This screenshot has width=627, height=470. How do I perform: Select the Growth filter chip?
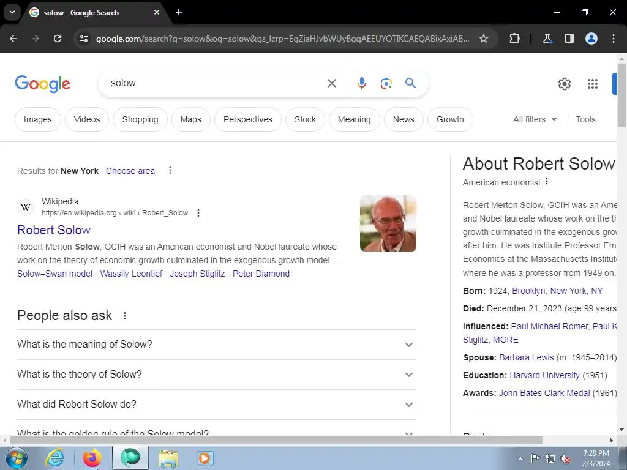click(450, 119)
